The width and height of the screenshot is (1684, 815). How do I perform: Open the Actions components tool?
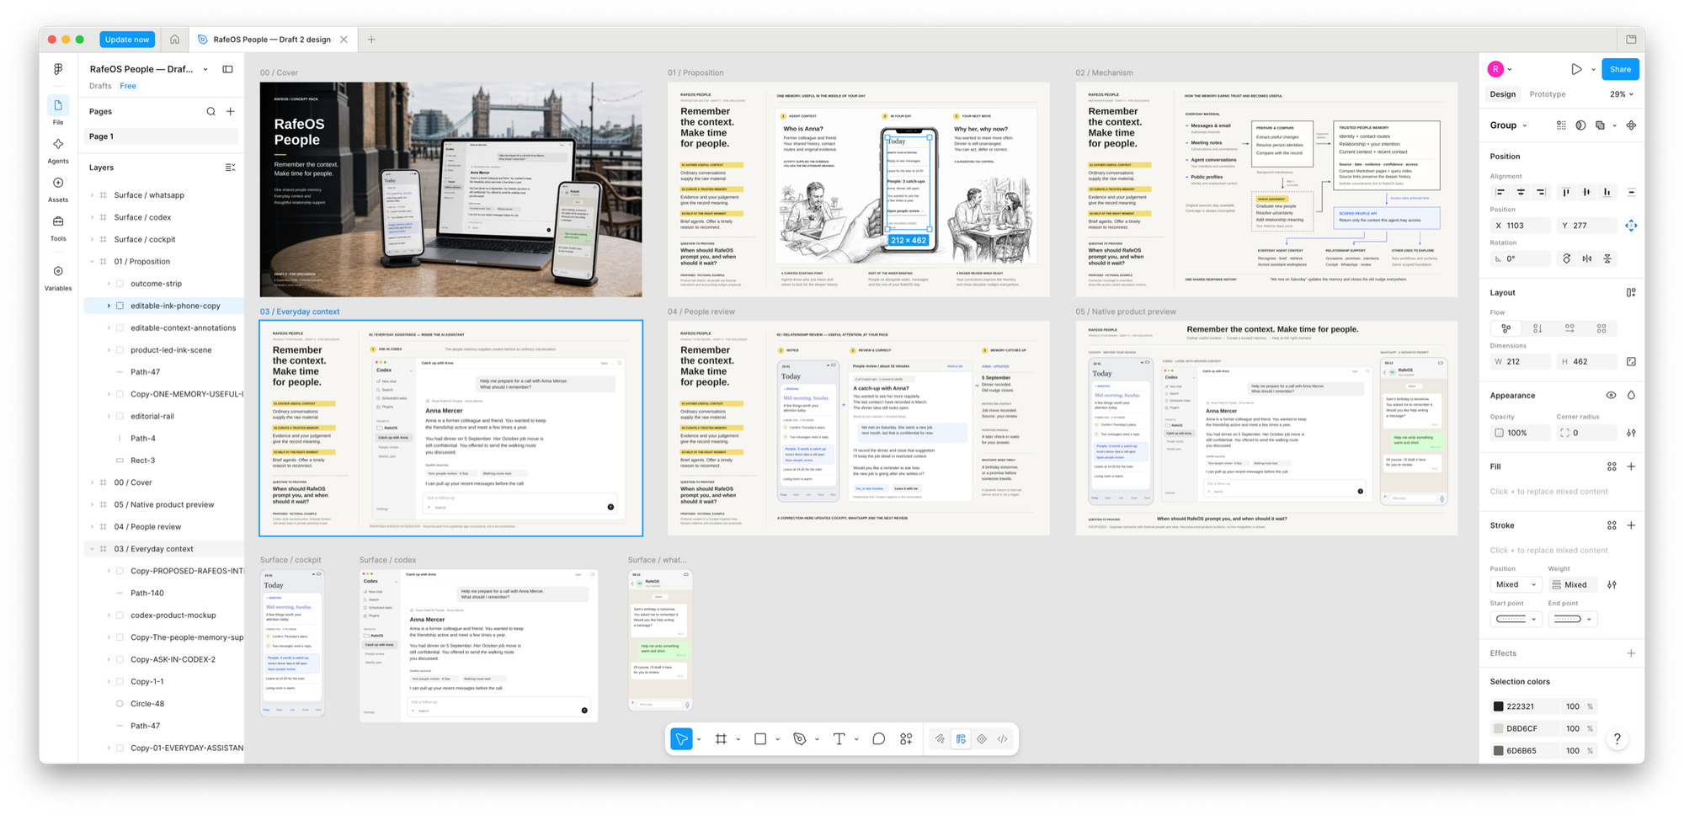906,738
